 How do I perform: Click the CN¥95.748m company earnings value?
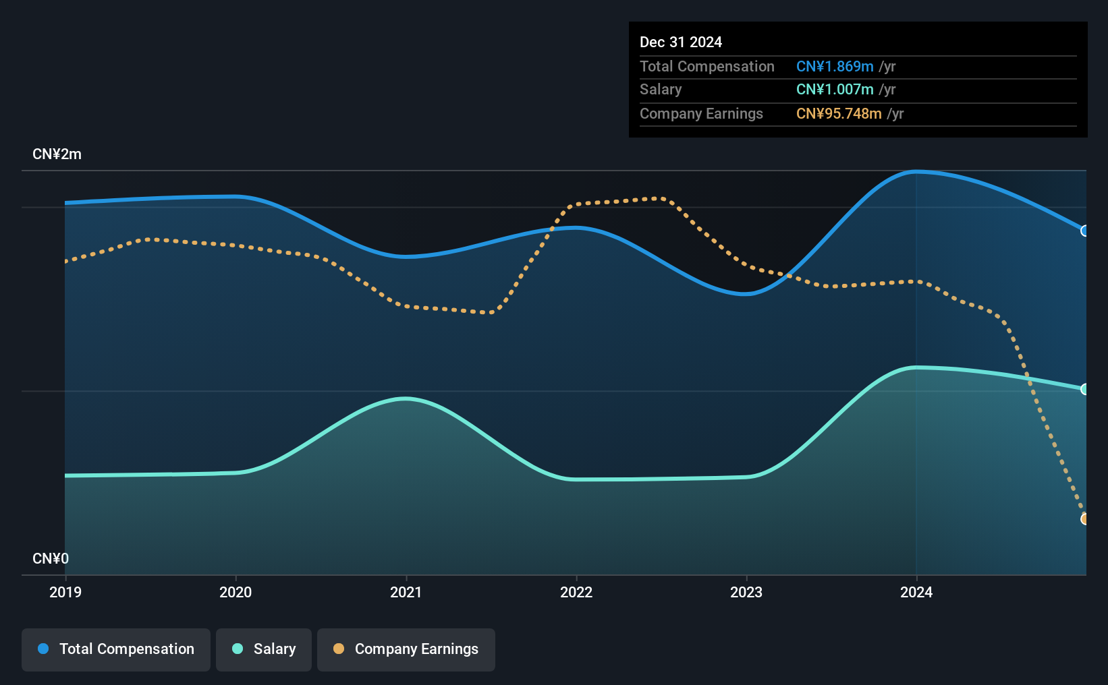click(x=839, y=114)
